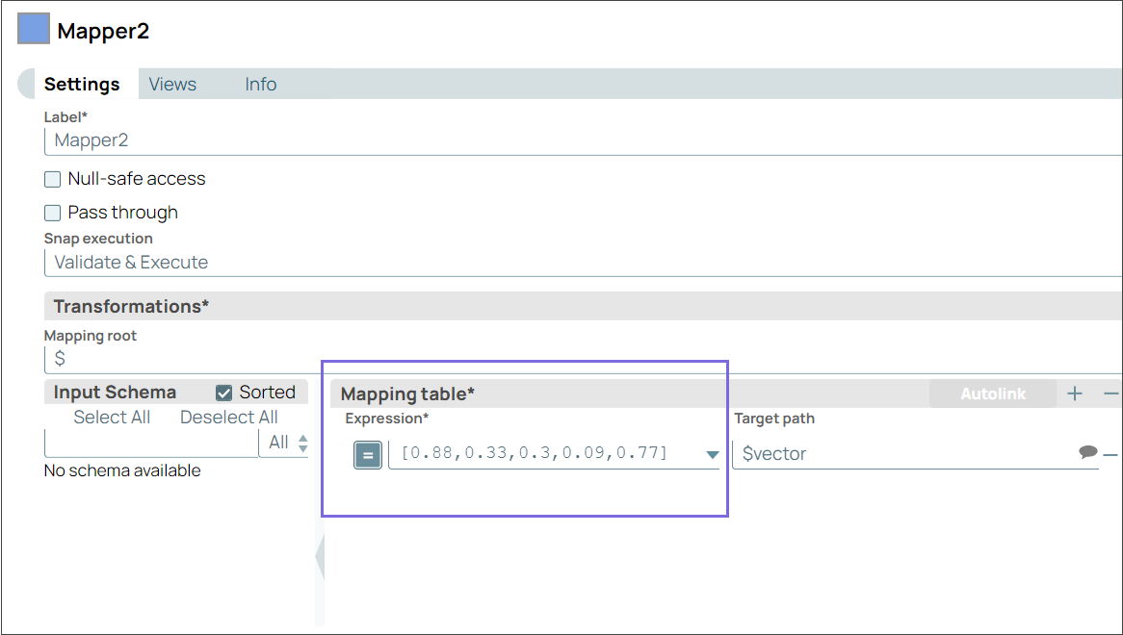Uncheck Sorted in Input Schema
1123x635 pixels.
click(x=222, y=392)
